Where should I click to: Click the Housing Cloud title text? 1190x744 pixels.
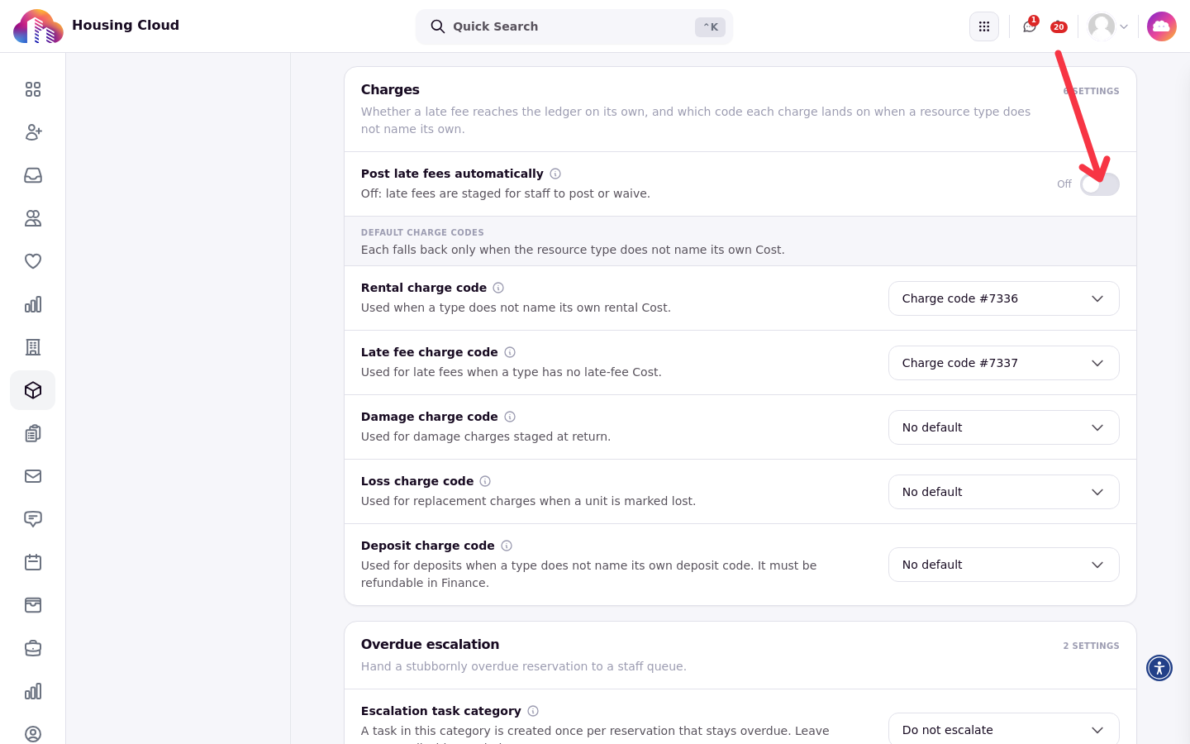(x=126, y=25)
